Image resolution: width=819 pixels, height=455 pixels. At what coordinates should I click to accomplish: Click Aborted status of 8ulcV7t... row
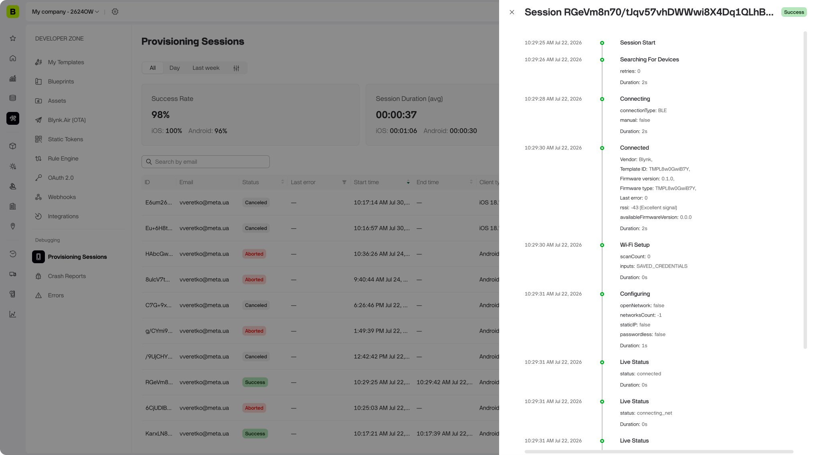click(254, 280)
